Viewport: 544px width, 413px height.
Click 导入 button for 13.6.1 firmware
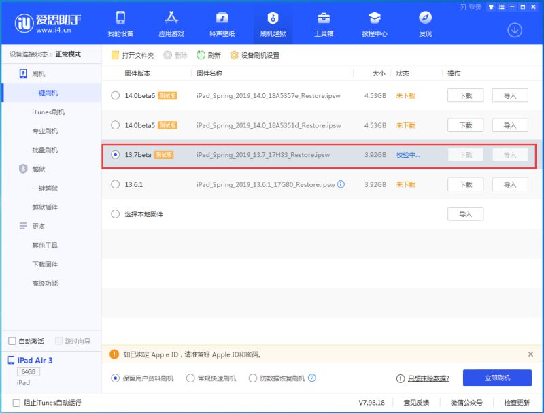coord(510,184)
